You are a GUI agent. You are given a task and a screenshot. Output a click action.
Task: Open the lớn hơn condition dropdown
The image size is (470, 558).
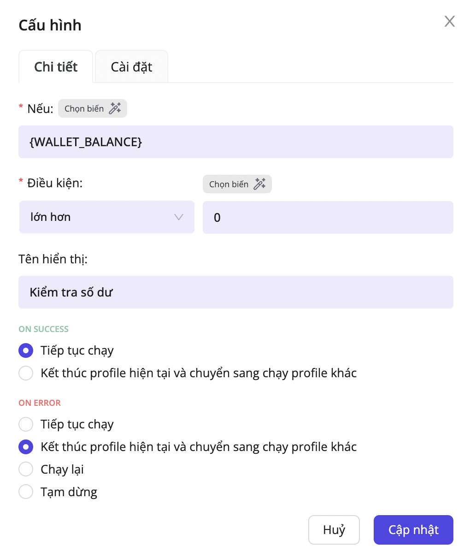pyautogui.click(x=106, y=217)
